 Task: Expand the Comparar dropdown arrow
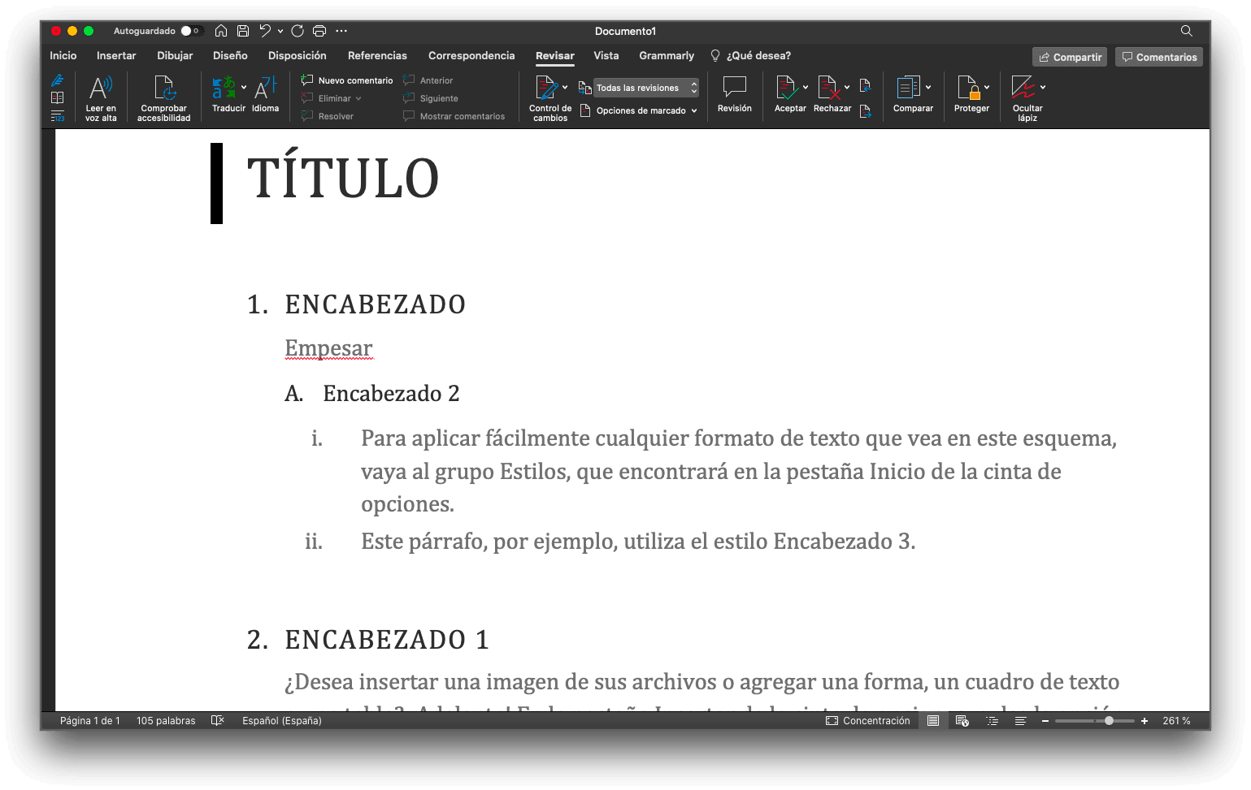928,88
